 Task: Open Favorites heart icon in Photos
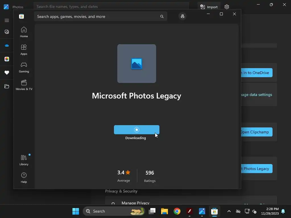click(7, 73)
